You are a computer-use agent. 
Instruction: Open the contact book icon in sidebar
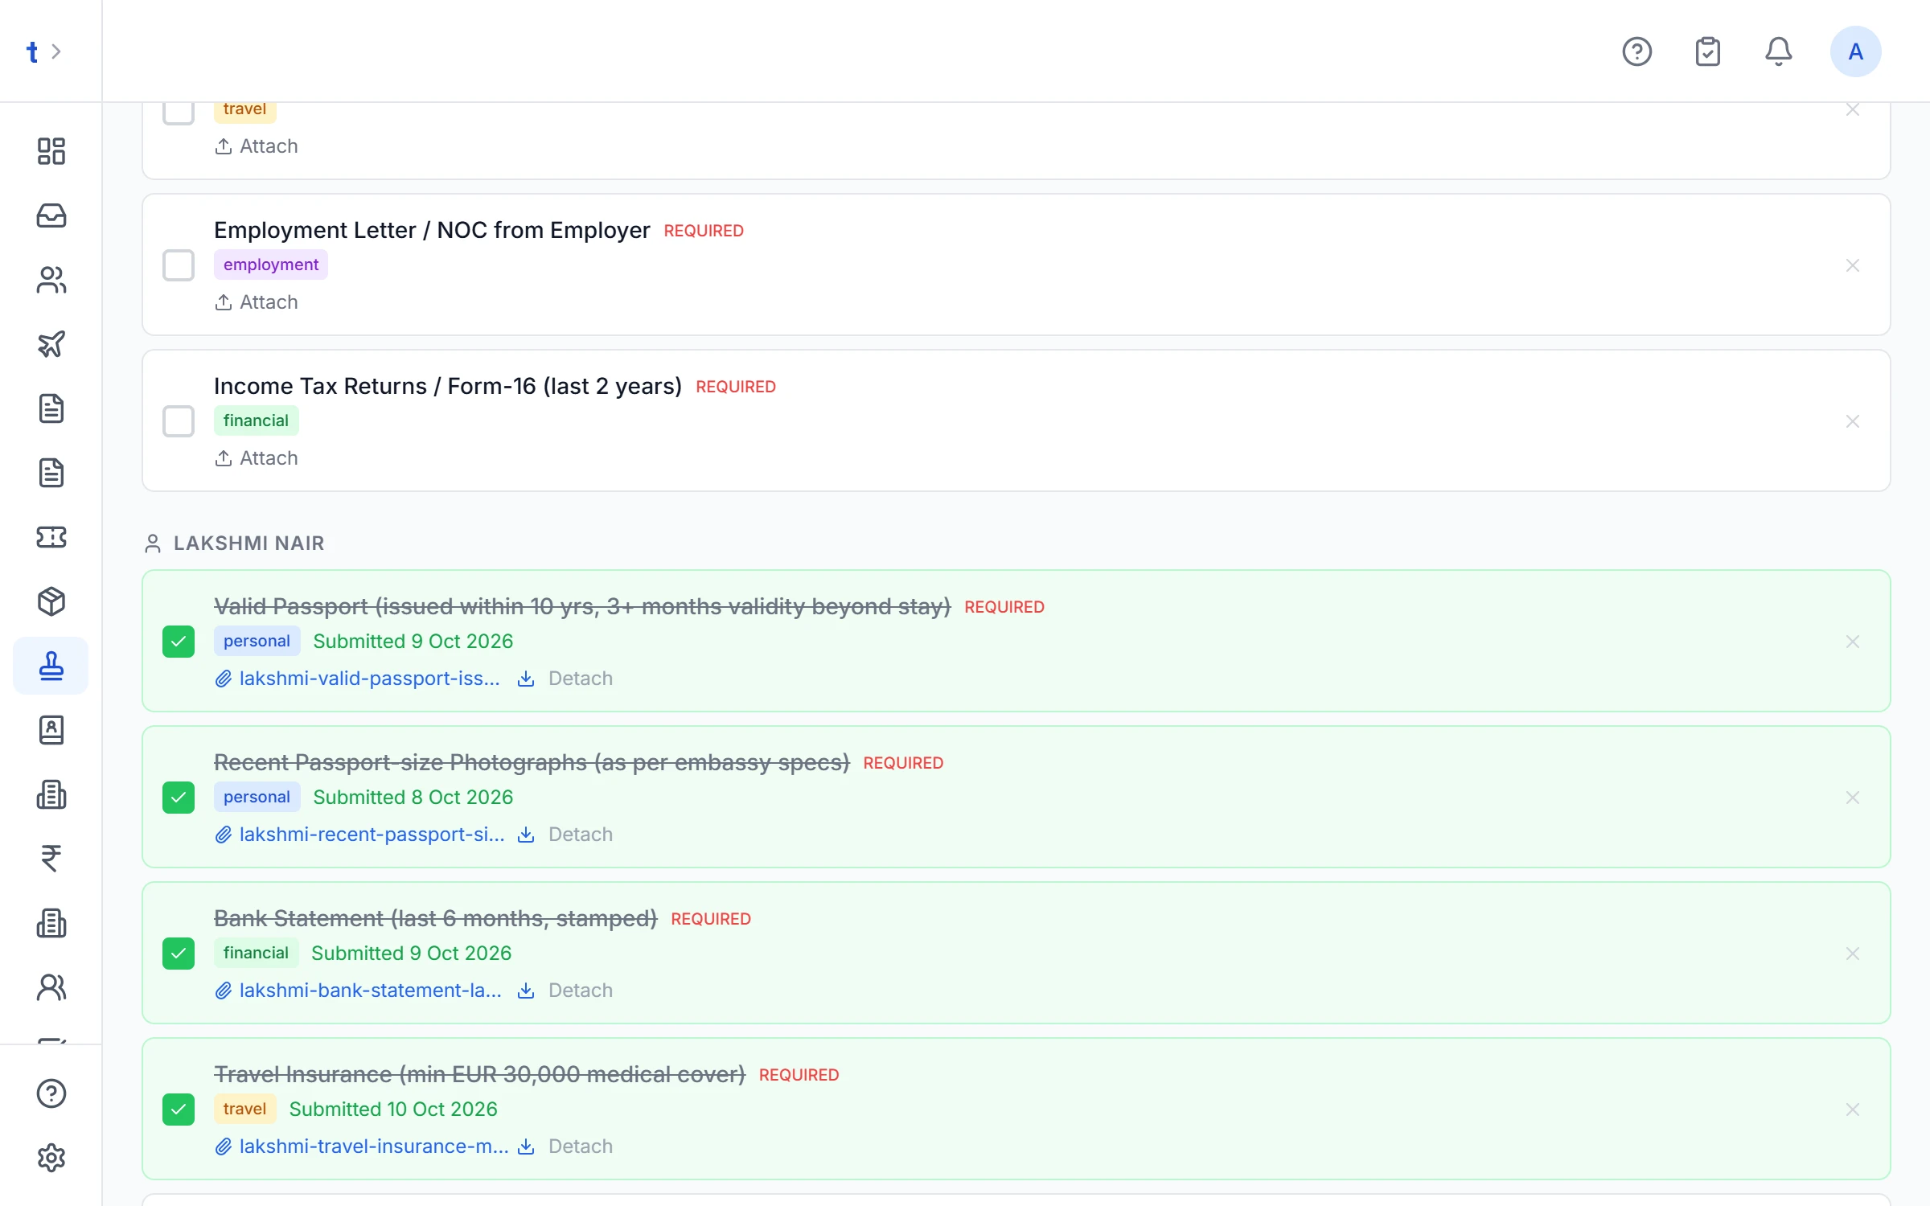pyautogui.click(x=51, y=730)
